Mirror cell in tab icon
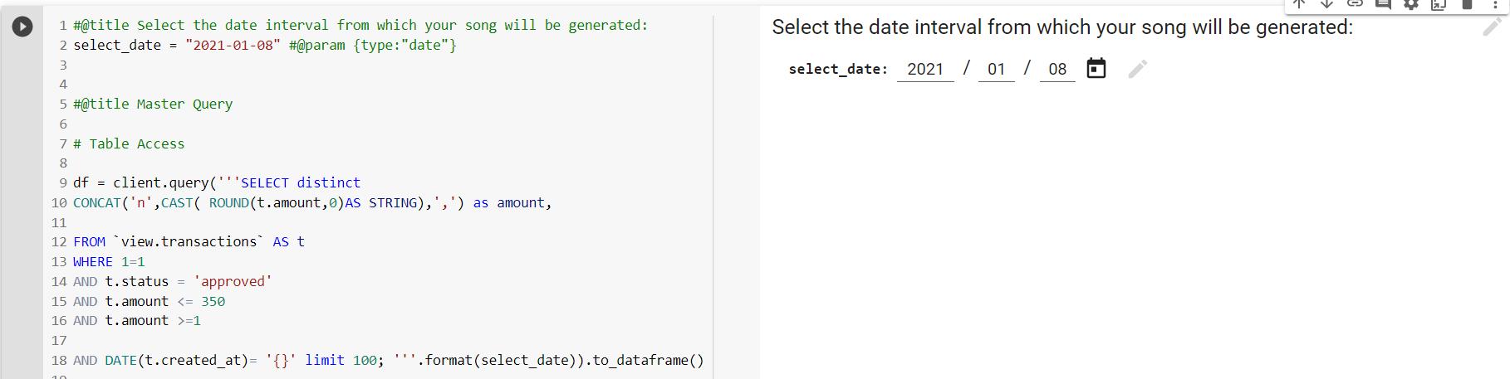This screenshot has height=379, width=1510. [1439, 4]
